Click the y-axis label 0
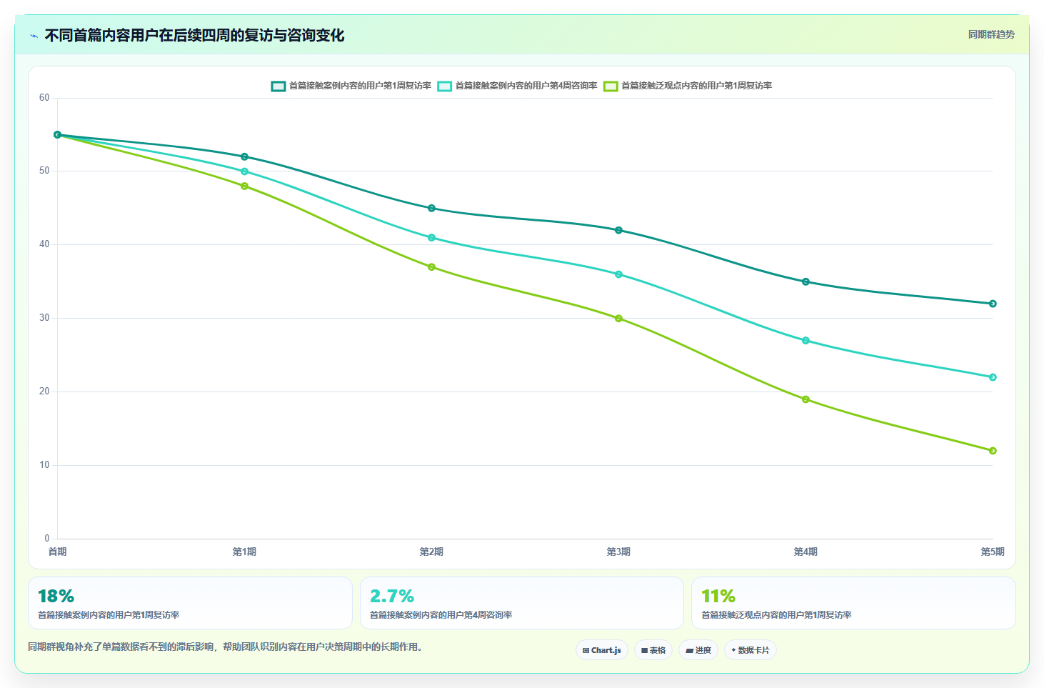Viewport: 1044px width, 688px height. (x=47, y=539)
